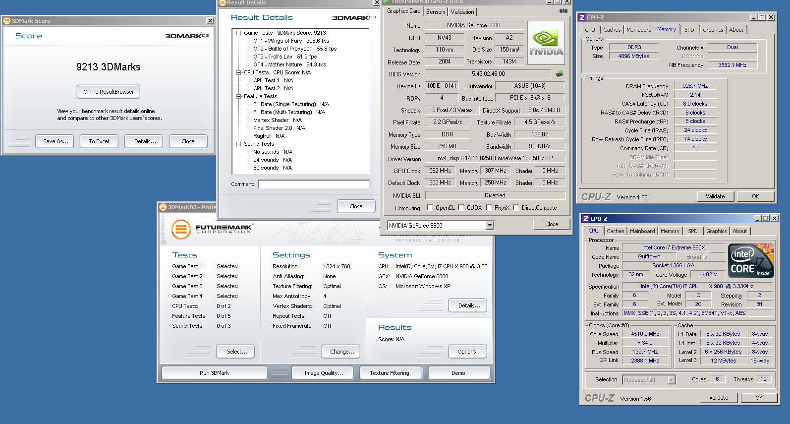Screen dimensions: 790x424
Task: Click the GPU-Z screenshot camera icon
Action: (x=563, y=10)
